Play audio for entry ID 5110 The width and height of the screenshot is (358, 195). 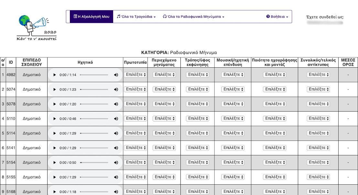[54, 119]
